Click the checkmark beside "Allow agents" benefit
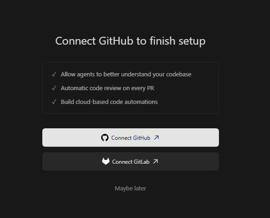270x218 pixels. (54, 74)
